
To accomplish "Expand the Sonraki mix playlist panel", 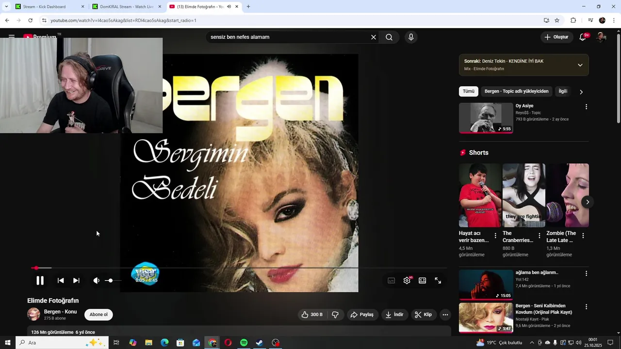I will 580,65.
